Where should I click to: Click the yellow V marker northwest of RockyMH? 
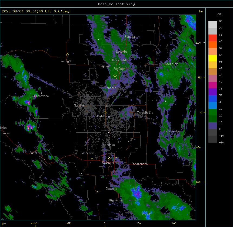point(47,50)
